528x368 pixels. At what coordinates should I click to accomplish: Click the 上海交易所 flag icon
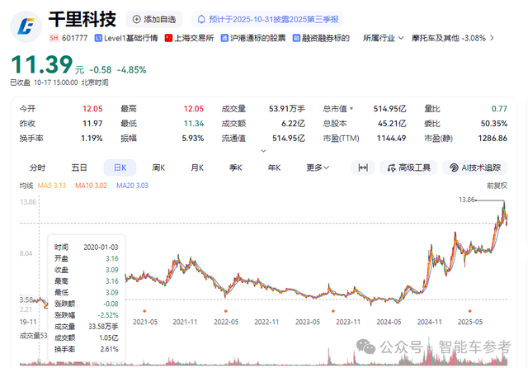(169, 38)
